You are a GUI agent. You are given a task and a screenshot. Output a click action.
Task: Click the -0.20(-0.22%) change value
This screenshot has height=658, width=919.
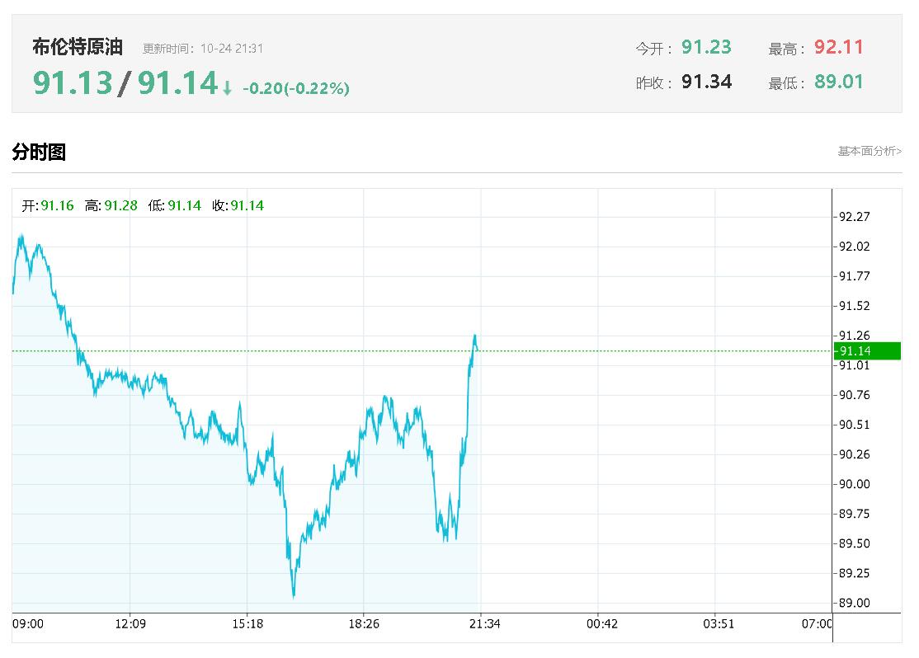tap(295, 88)
